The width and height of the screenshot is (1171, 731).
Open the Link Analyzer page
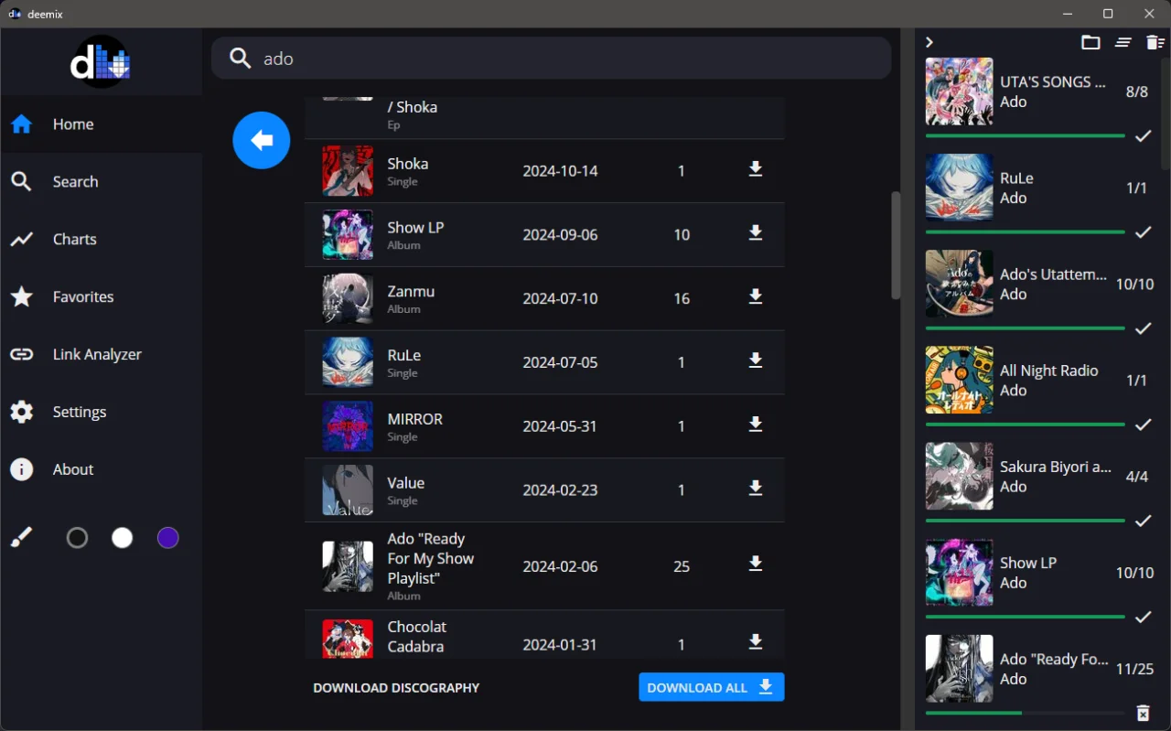coord(101,354)
